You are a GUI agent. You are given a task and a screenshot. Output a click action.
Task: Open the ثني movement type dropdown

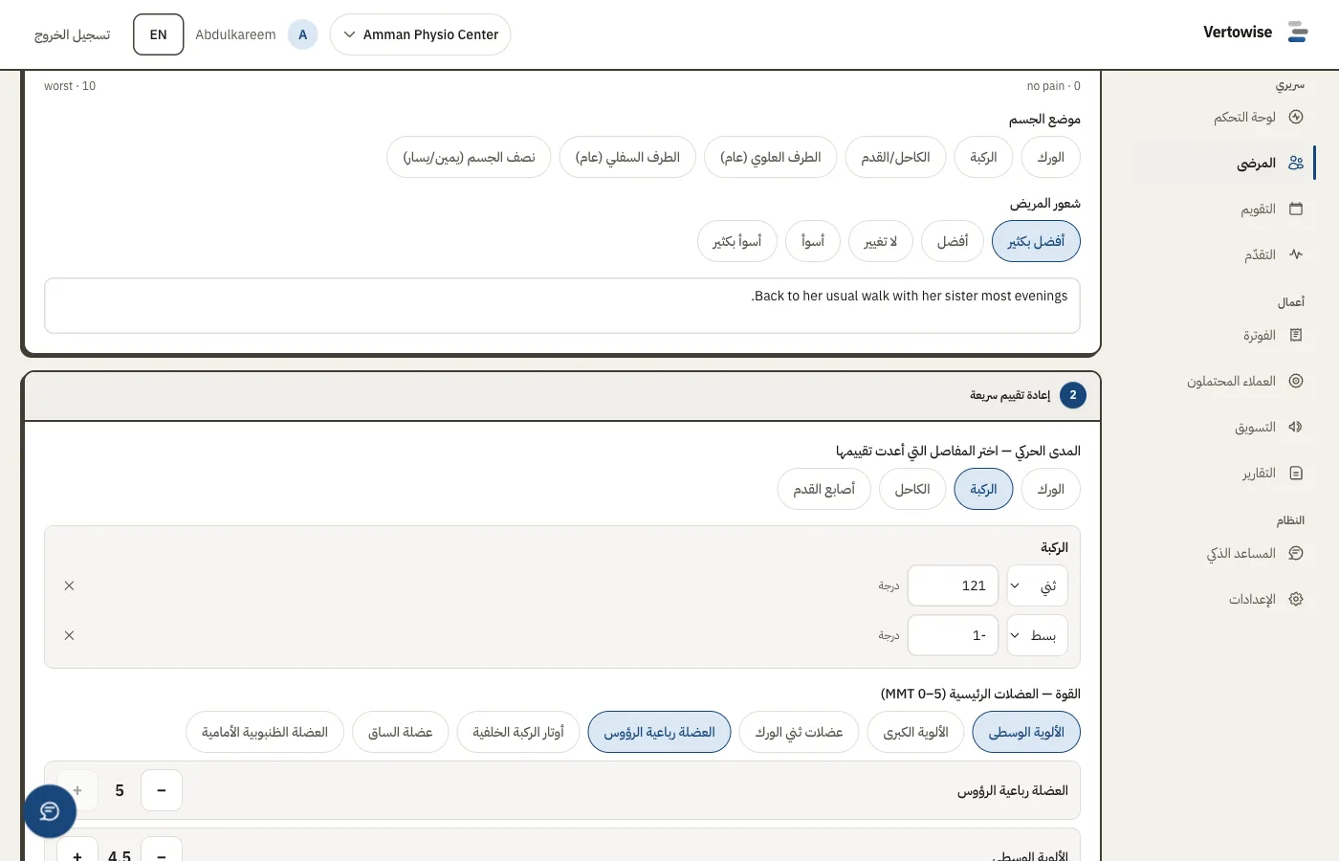(1037, 585)
